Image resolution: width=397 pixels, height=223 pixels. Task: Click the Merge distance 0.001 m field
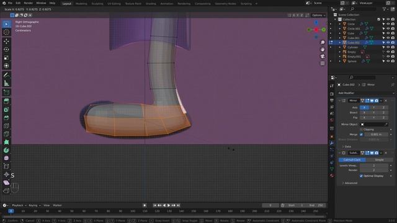click(377, 134)
